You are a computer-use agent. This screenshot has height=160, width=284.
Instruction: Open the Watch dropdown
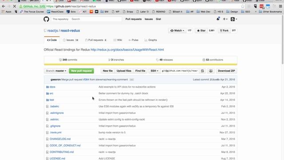point(177,31)
